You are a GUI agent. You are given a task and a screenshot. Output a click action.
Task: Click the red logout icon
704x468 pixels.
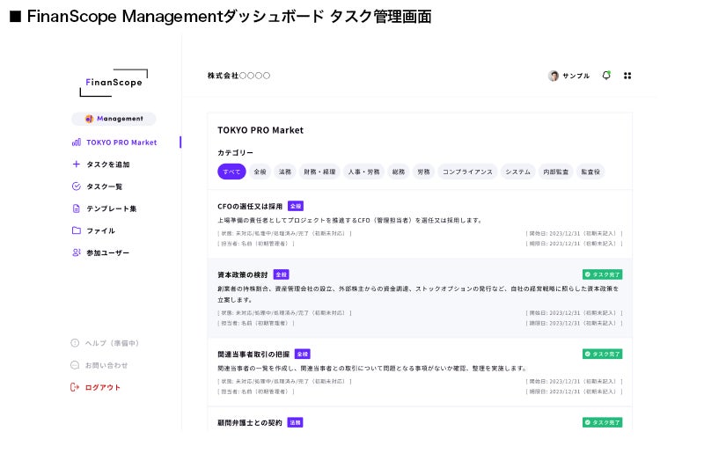click(x=75, y=387)
